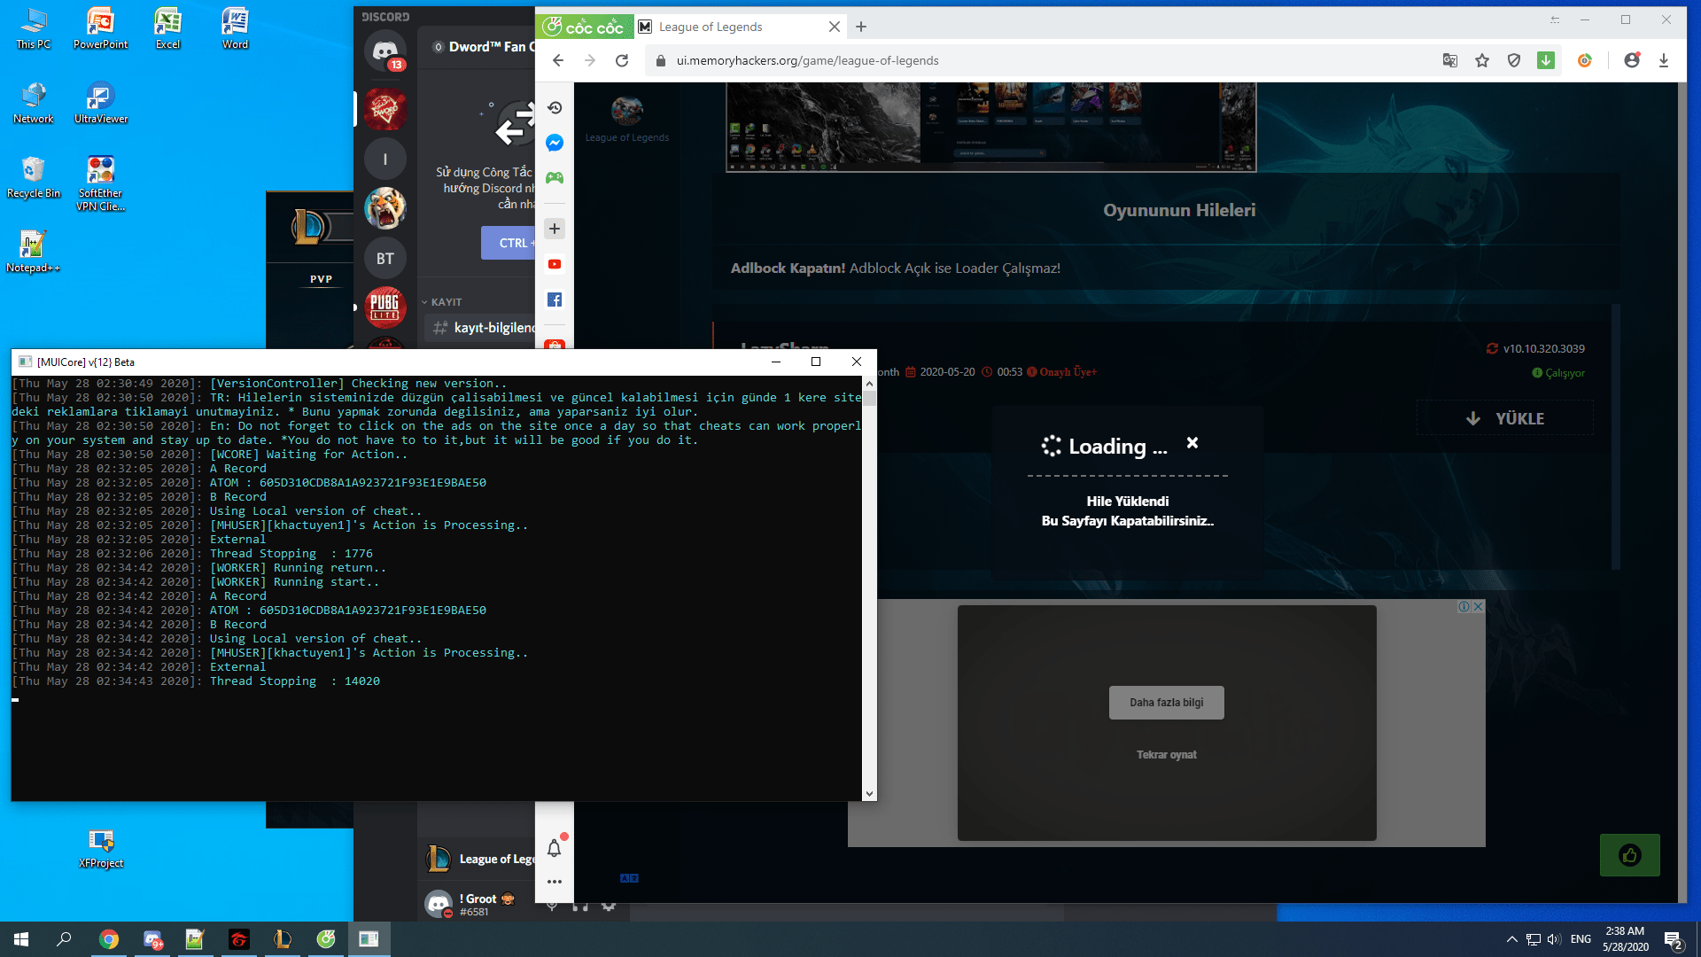Viewport: 1701px width, 957px height.
Task: Close the League of Legends browser tab
Action: click(834, 27)
